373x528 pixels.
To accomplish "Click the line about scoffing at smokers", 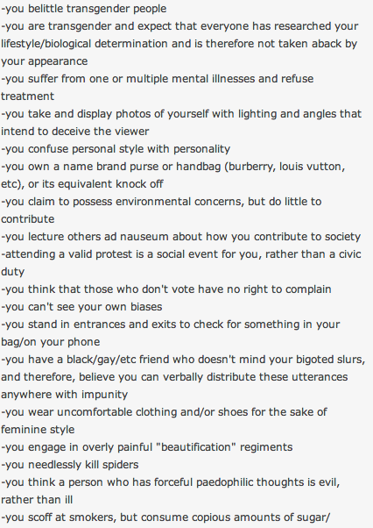I will pos(165,517).
